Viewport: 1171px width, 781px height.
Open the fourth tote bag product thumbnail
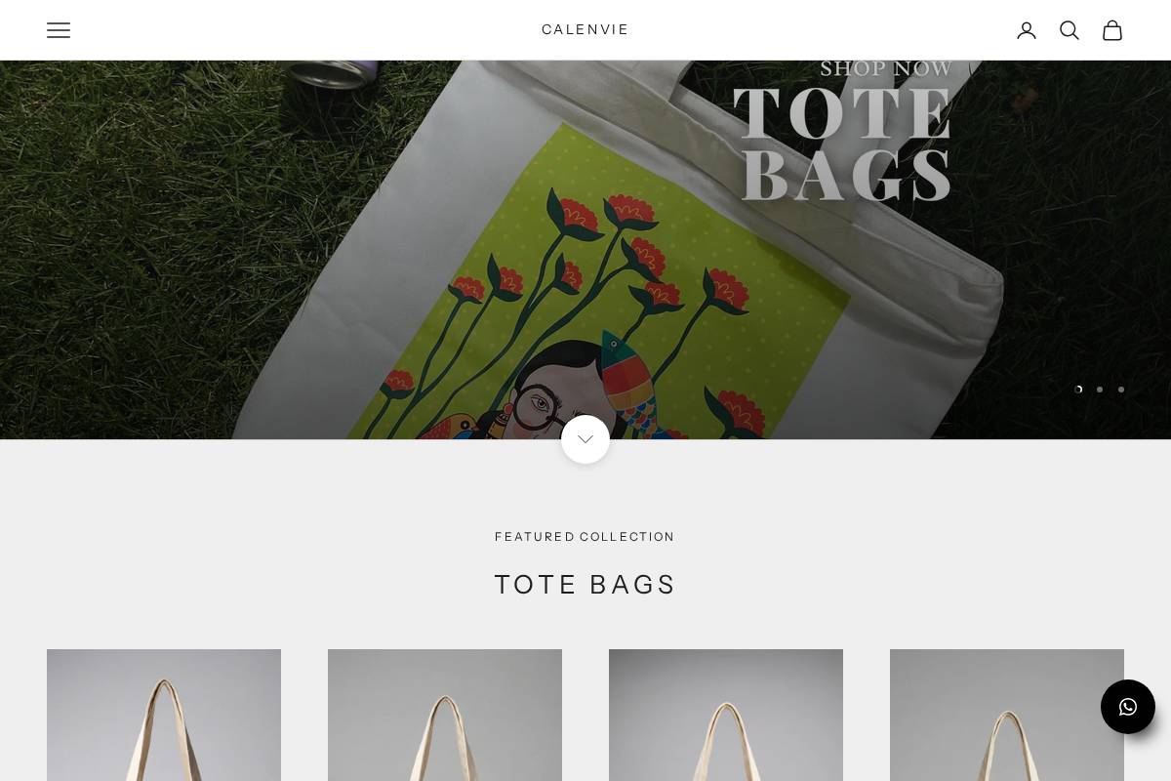pos(1007,715)
